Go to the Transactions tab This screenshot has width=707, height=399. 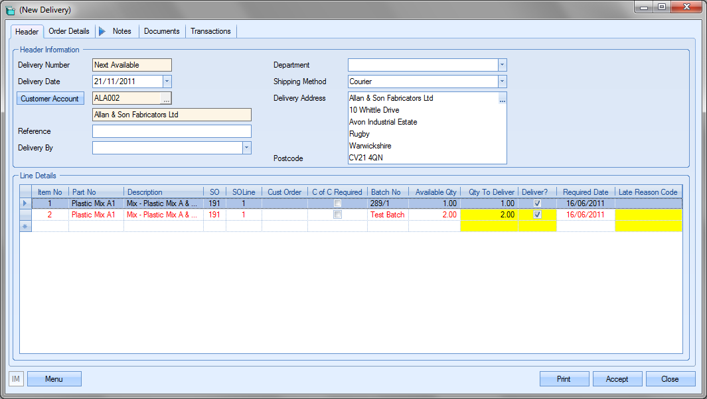210,31
